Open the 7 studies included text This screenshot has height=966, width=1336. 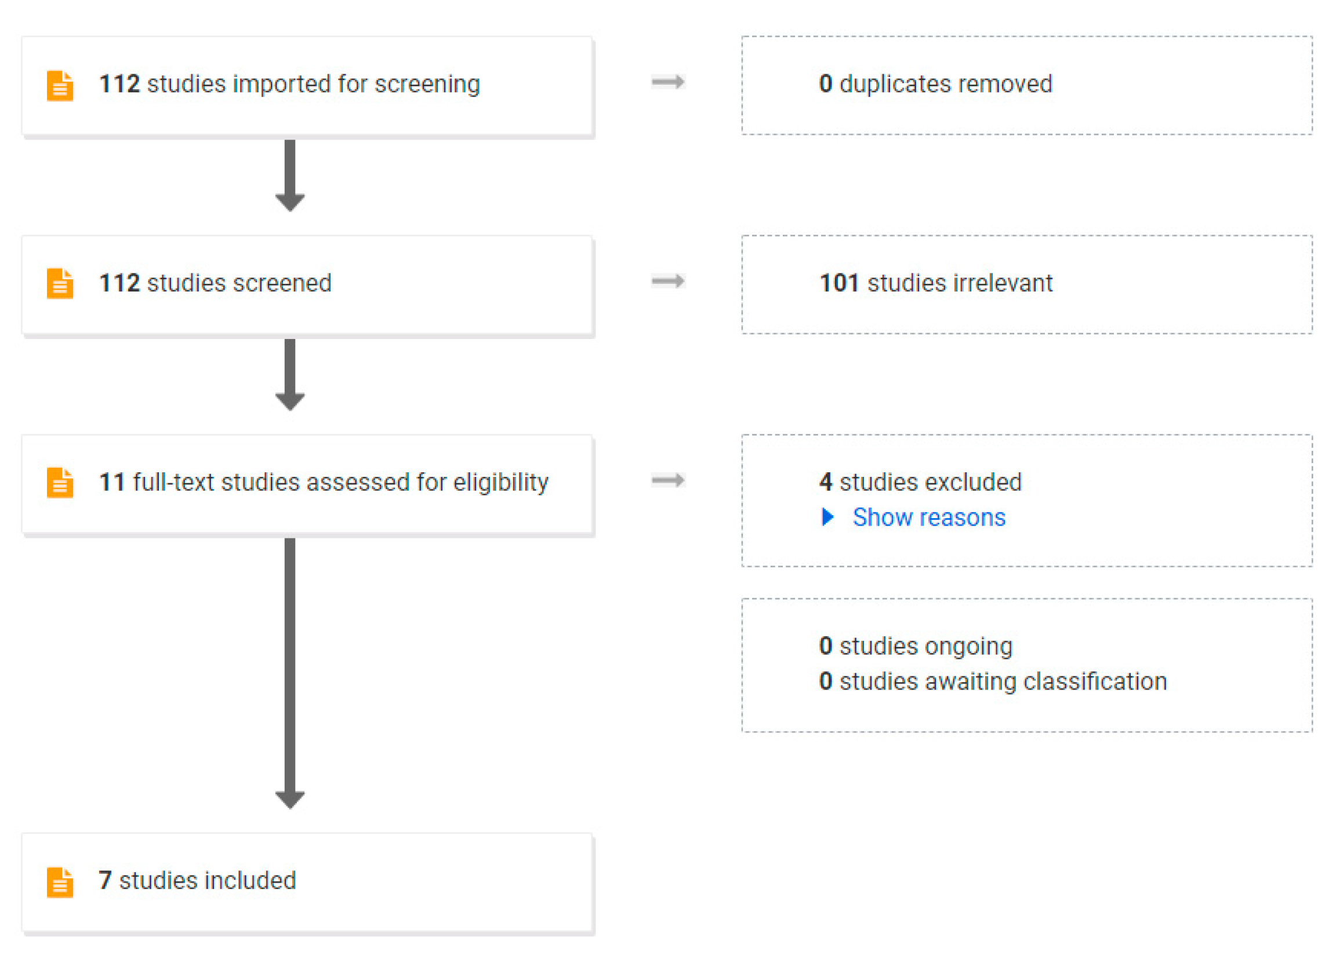pos(197,881)
